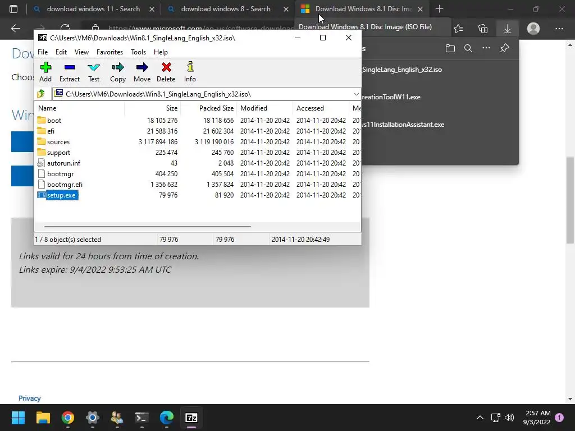Open the Tools menu in 7-Zip
Image resolution: width=575 pixels, height=431 pixels.
point(138,52)
